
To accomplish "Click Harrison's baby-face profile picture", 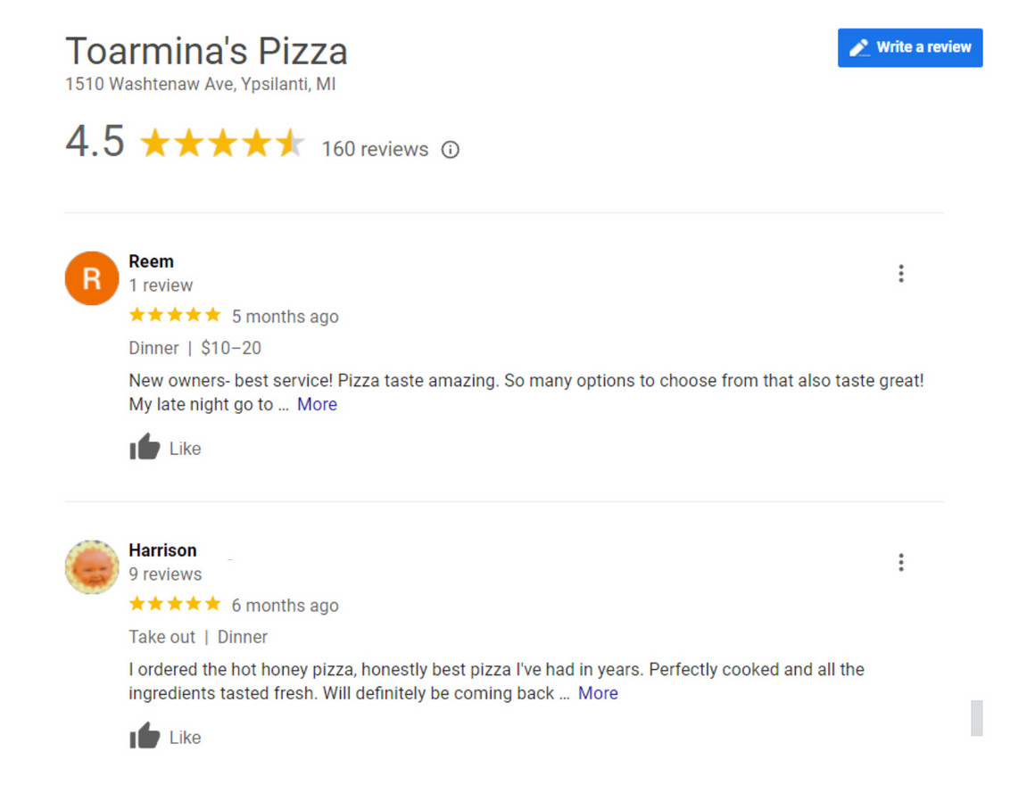I will click(92, 567).
